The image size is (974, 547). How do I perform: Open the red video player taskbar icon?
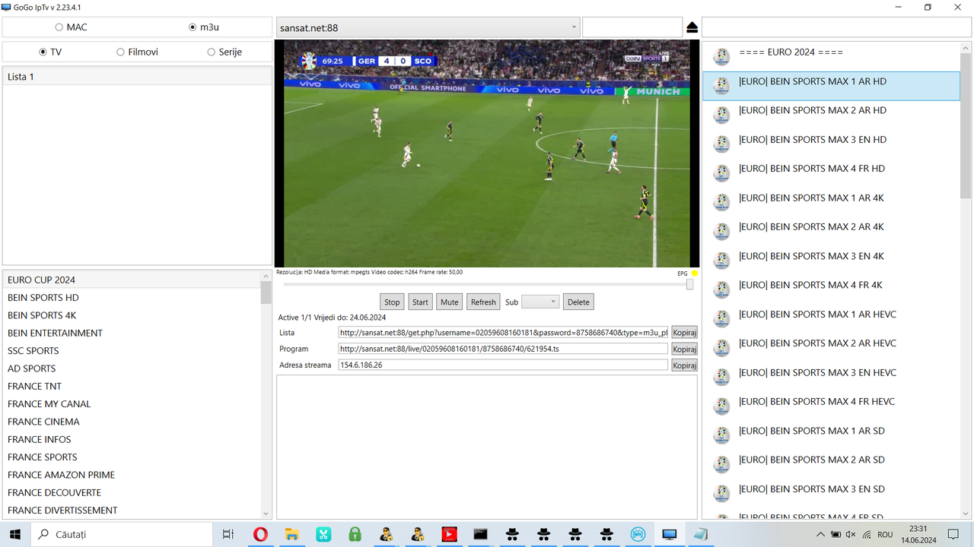point(449,534)
